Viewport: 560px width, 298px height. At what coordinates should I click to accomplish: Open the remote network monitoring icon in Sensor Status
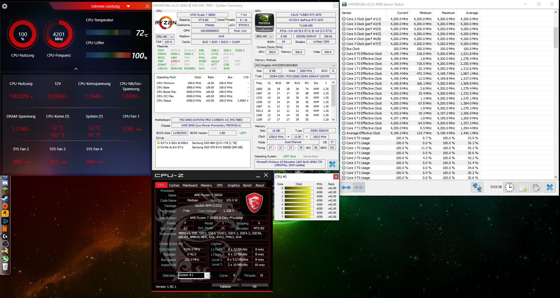coord(477,187)
